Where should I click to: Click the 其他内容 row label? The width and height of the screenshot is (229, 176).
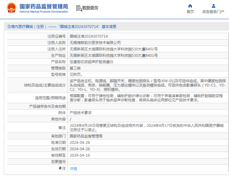[x=58, y=119]
